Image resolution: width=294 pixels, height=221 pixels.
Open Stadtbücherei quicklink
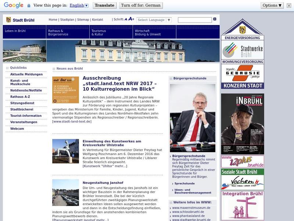[x=22, y=109]
